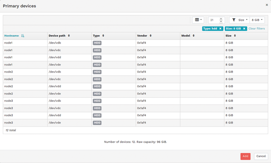The image size is (271, 163).
Task: Open the column visibility toggle menu
Action: pyautogui.click(x=198, y=20)
